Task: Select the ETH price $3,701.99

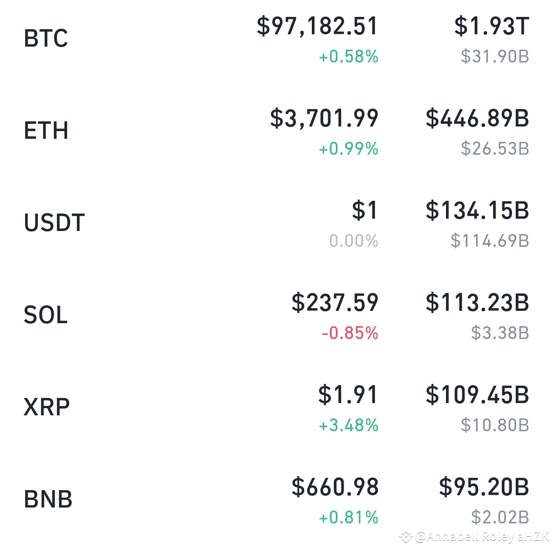Action: 323,118
